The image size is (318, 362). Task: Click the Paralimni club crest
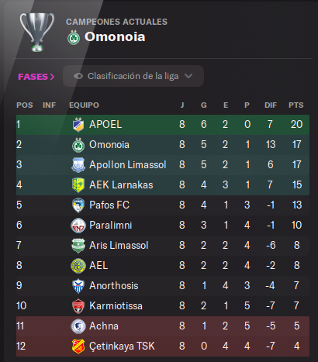pyautogui.click(x=78, y=226)
